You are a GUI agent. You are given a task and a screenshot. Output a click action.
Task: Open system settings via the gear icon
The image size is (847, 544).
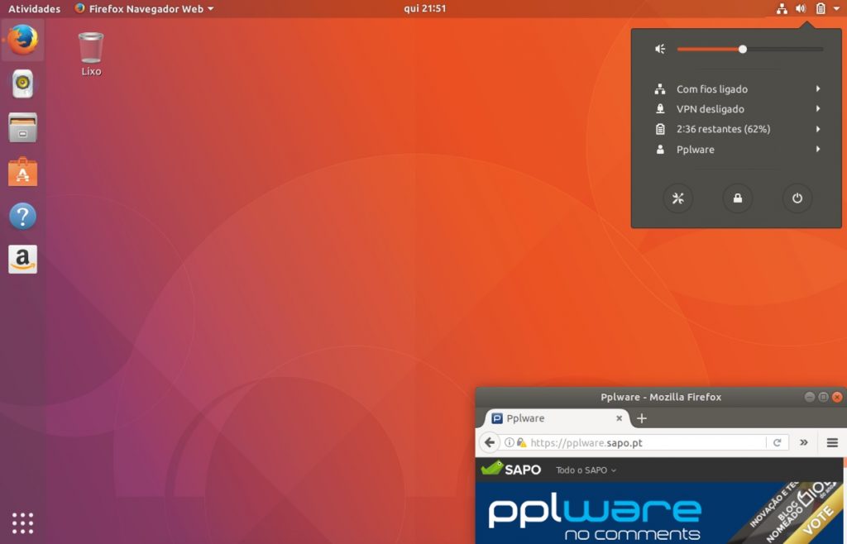coord(678,198)
